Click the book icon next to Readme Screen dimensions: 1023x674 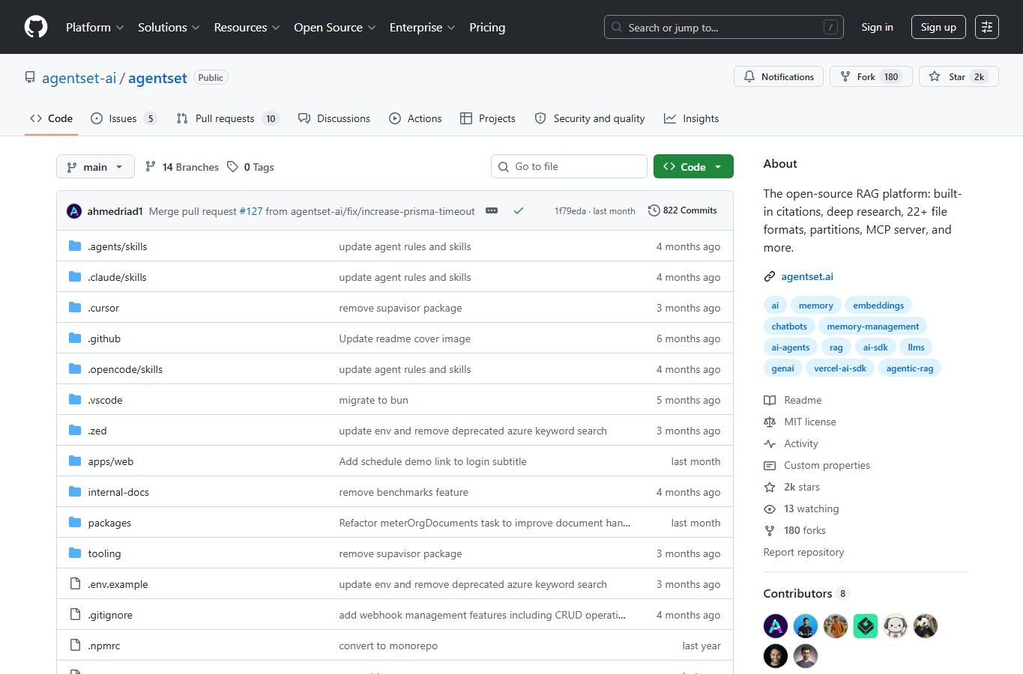770,400
